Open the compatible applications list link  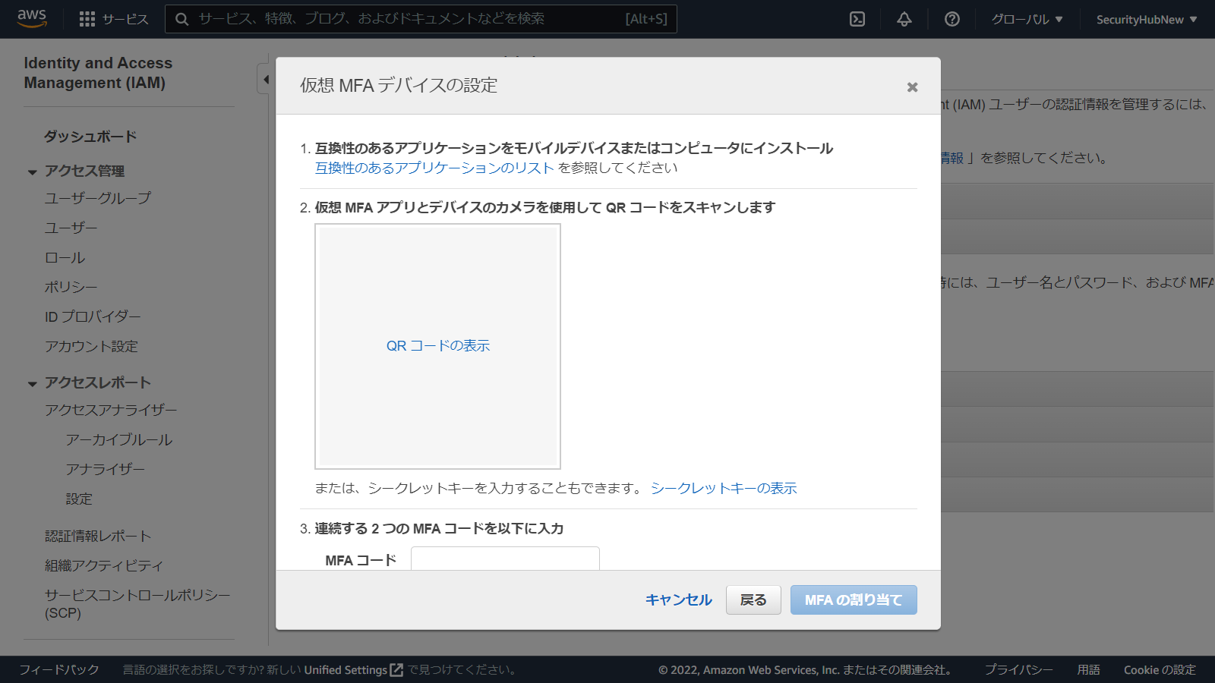click(433, 168)
